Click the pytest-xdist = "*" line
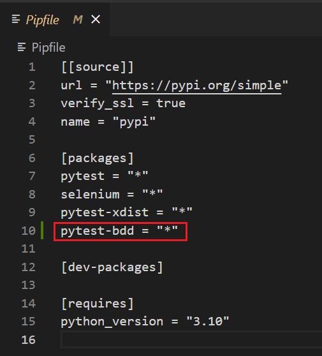 click(x=127, y=212)
